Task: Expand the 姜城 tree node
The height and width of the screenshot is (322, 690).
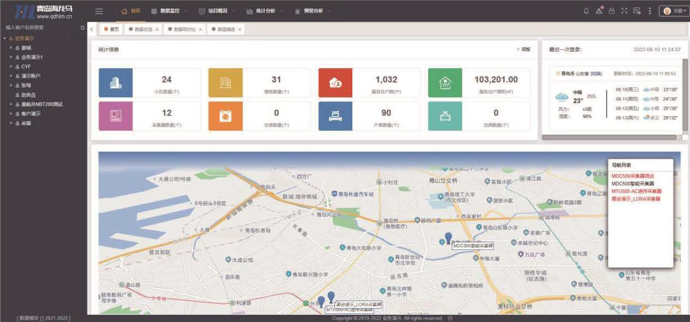Action: pyautogui.click(x=11, y=48)
